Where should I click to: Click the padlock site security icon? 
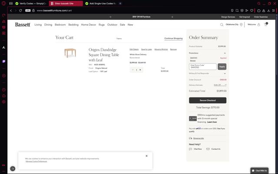tap(33, 10)
